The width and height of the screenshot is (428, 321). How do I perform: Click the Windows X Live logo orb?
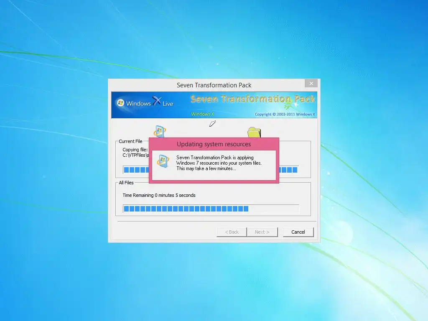pyautogui.click(x=120, y=103)
